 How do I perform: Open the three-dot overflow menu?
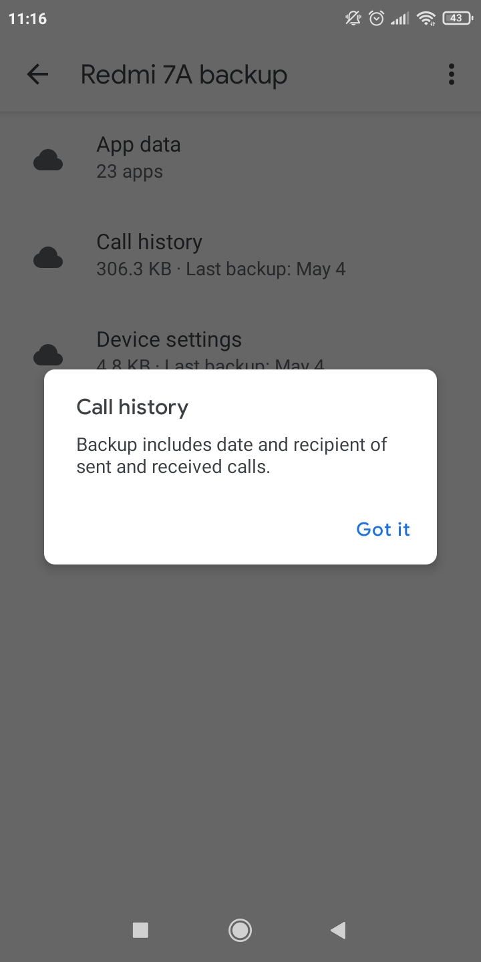(452, 74)
